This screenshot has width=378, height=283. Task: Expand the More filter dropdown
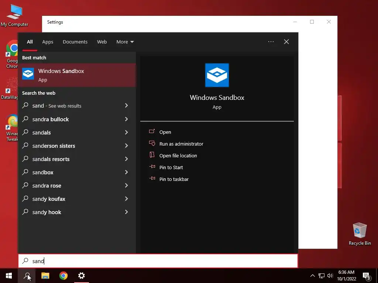[125, 42]
